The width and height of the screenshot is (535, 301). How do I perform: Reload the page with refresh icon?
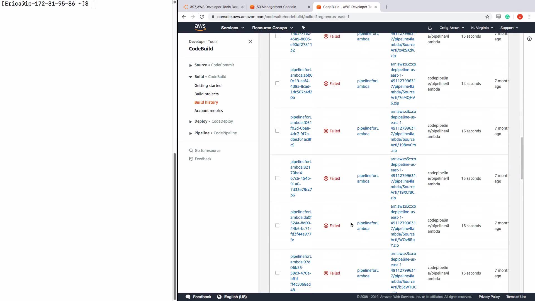tap(202, 17)
